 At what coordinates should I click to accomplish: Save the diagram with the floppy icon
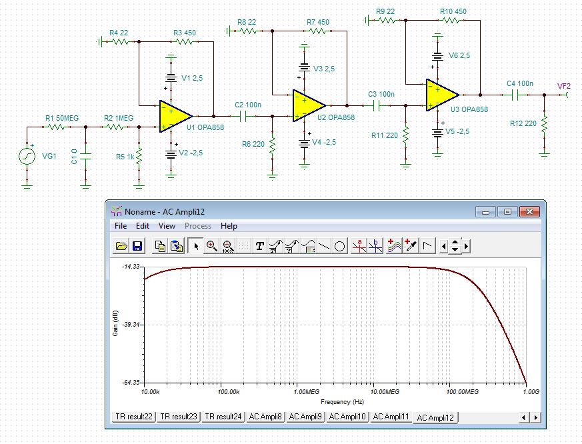click(x=137, y=246)
